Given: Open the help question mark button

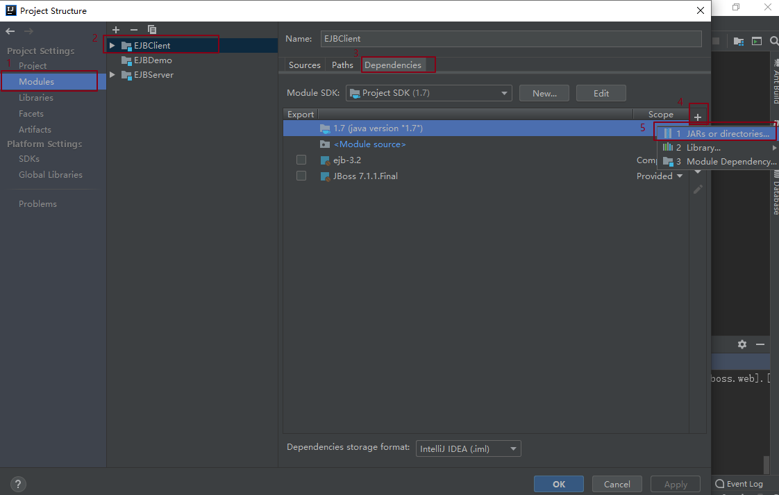Looking at the screenshot, I should coord(18,484).
